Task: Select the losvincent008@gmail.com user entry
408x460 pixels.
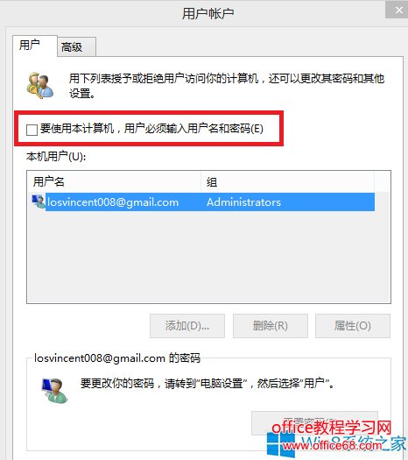Action: tap(113, 202)
